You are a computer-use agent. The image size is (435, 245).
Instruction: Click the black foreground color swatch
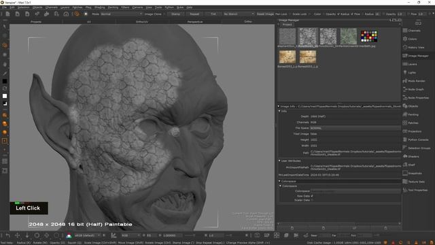[x=5, y=81]
